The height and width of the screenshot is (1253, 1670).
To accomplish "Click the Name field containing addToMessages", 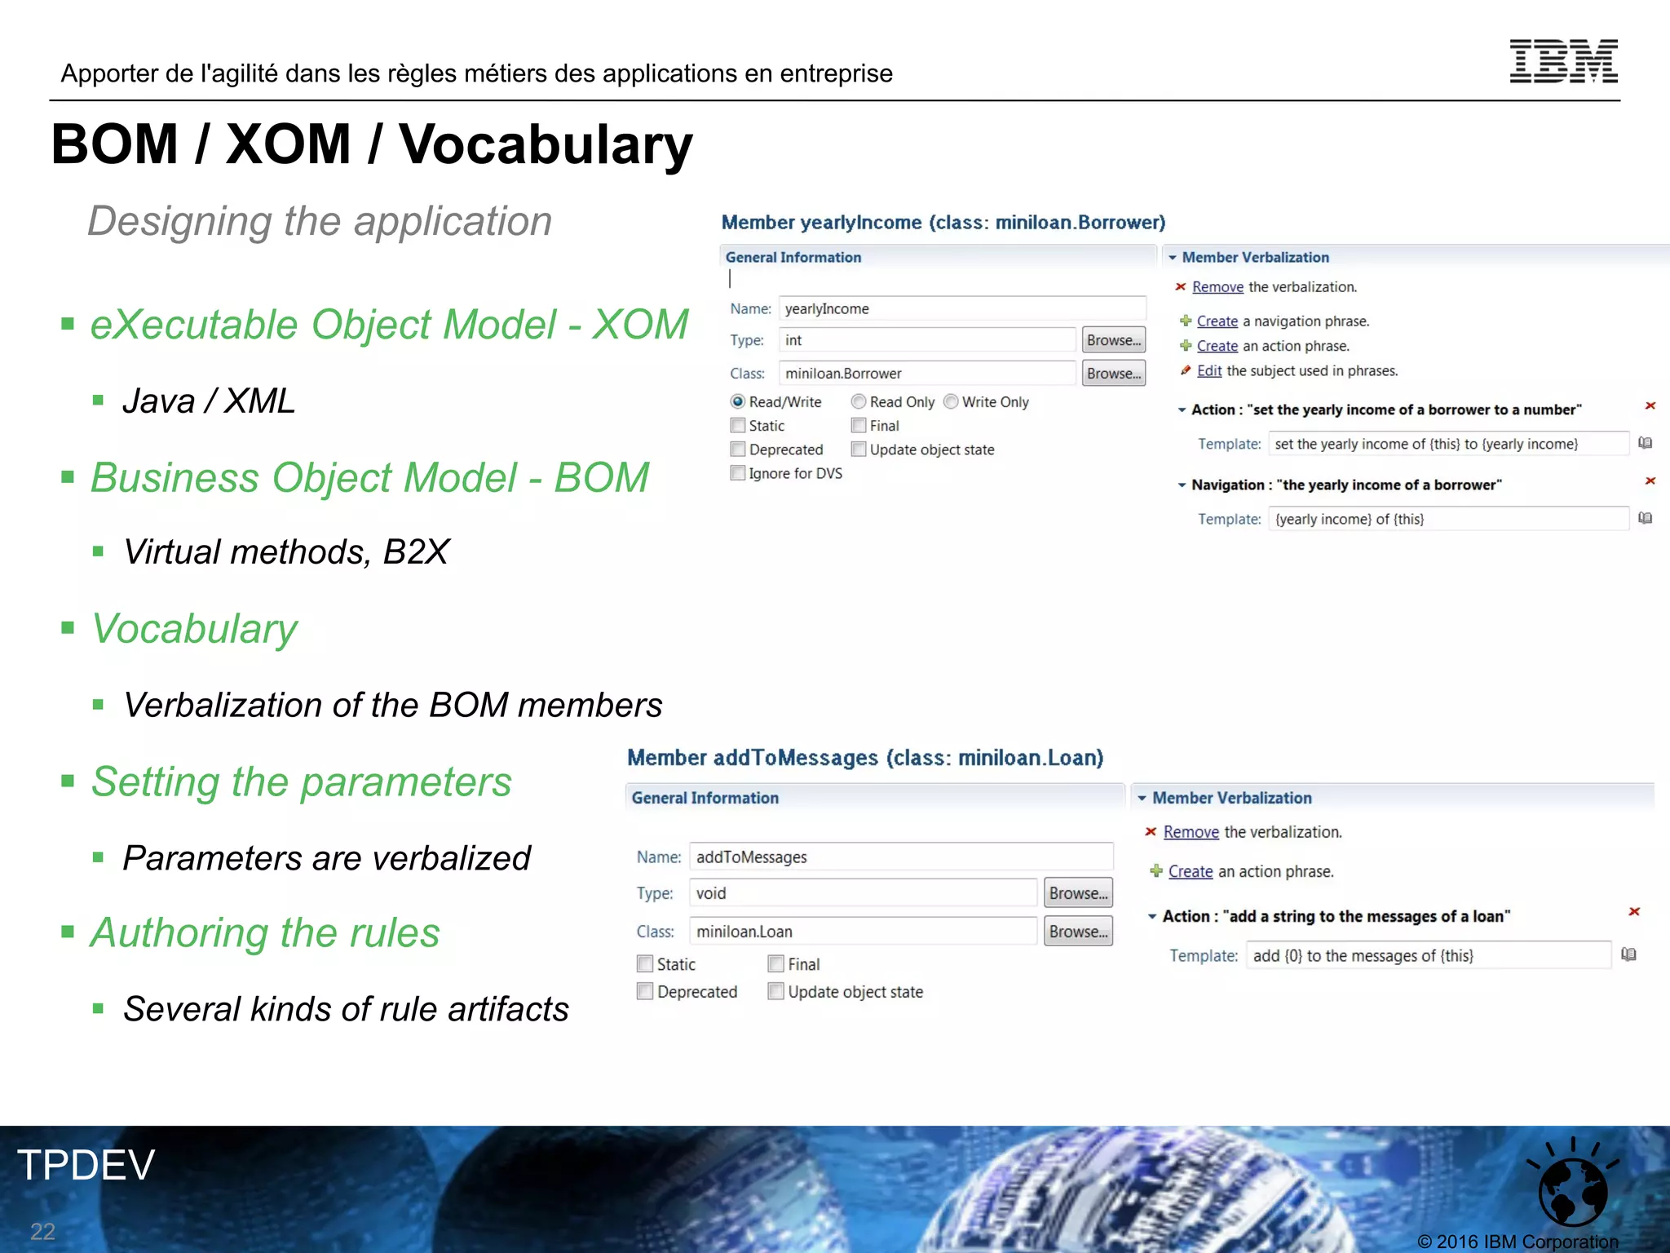I will coord(901,857).
